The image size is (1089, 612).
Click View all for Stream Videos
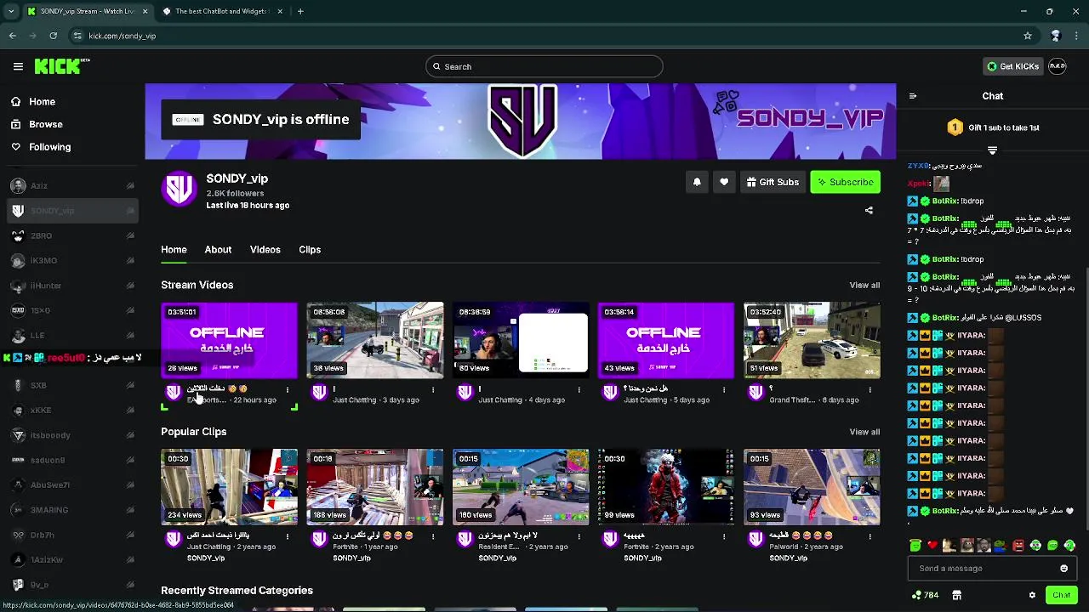864,286
